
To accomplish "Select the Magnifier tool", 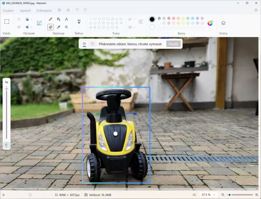I will 66,27.
